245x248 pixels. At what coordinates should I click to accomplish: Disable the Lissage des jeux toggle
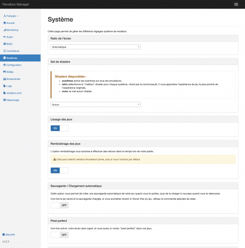[60, 128]
